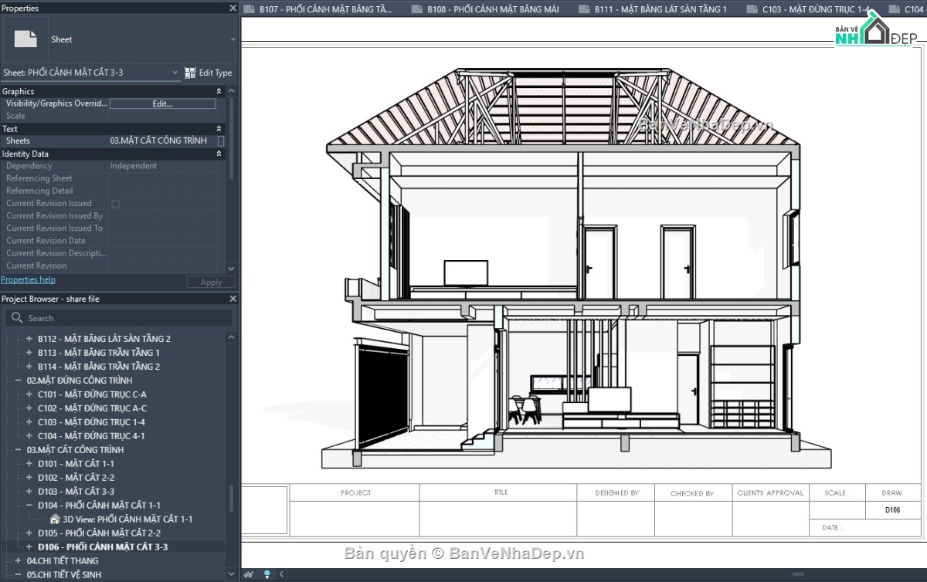Switch to B107 - PHỐI CẢNH MẶT BẰNG tab
This screenshot has height=582, width=927.
point(325,9)
